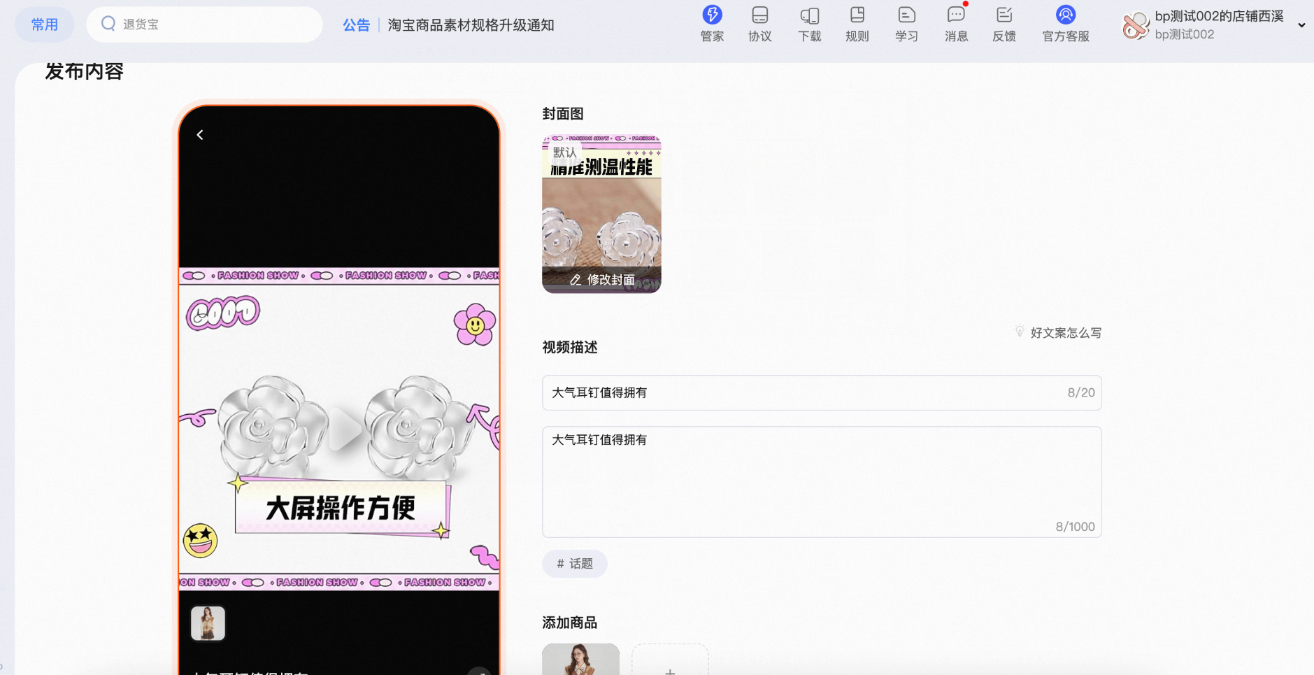Click the added product thumbnail
The width and height of the screenshot is (1314, 675).
580,659
